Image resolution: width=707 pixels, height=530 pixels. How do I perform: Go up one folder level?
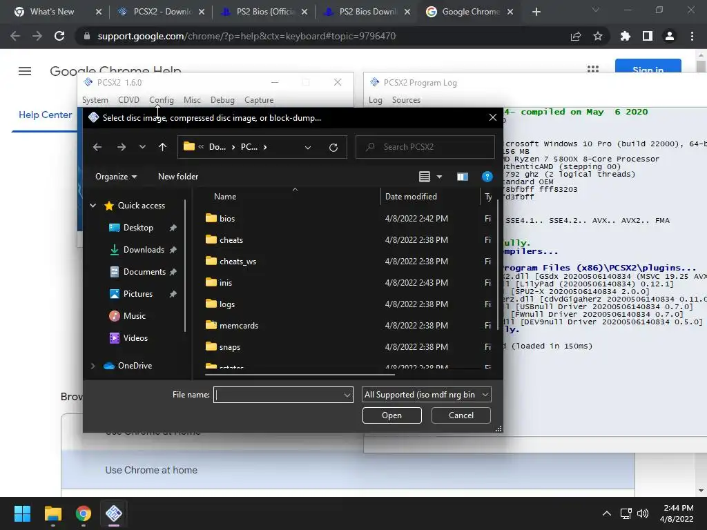click(163, 147)
